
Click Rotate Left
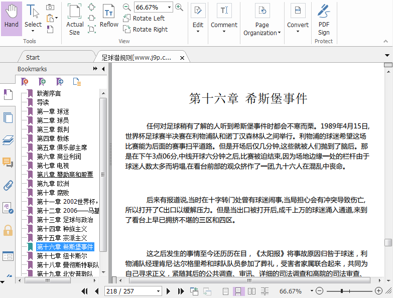(x=144, y=18)
